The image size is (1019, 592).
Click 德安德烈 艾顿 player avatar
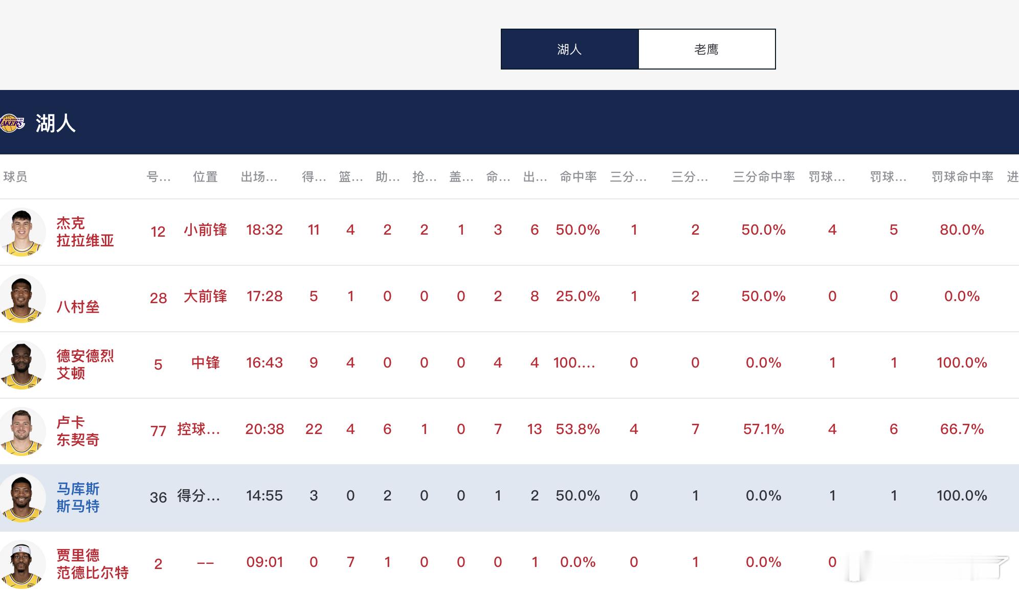(x=21, y=365)
